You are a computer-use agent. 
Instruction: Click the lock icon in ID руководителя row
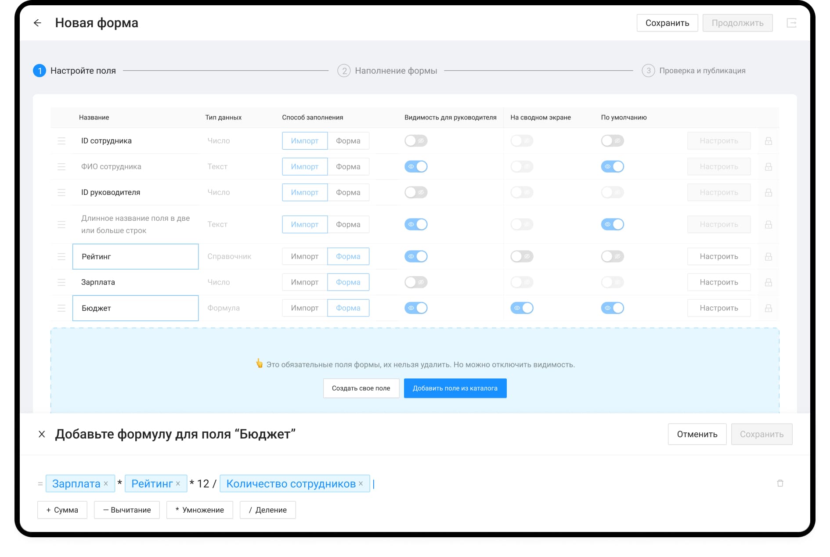tap(769, 192)
